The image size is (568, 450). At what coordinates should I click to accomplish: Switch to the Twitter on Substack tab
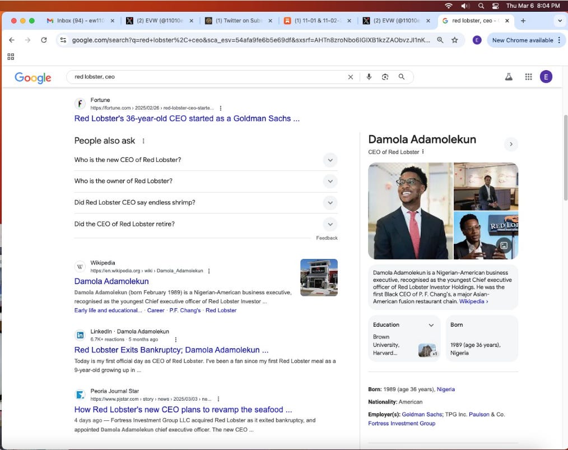coord(239,21)
